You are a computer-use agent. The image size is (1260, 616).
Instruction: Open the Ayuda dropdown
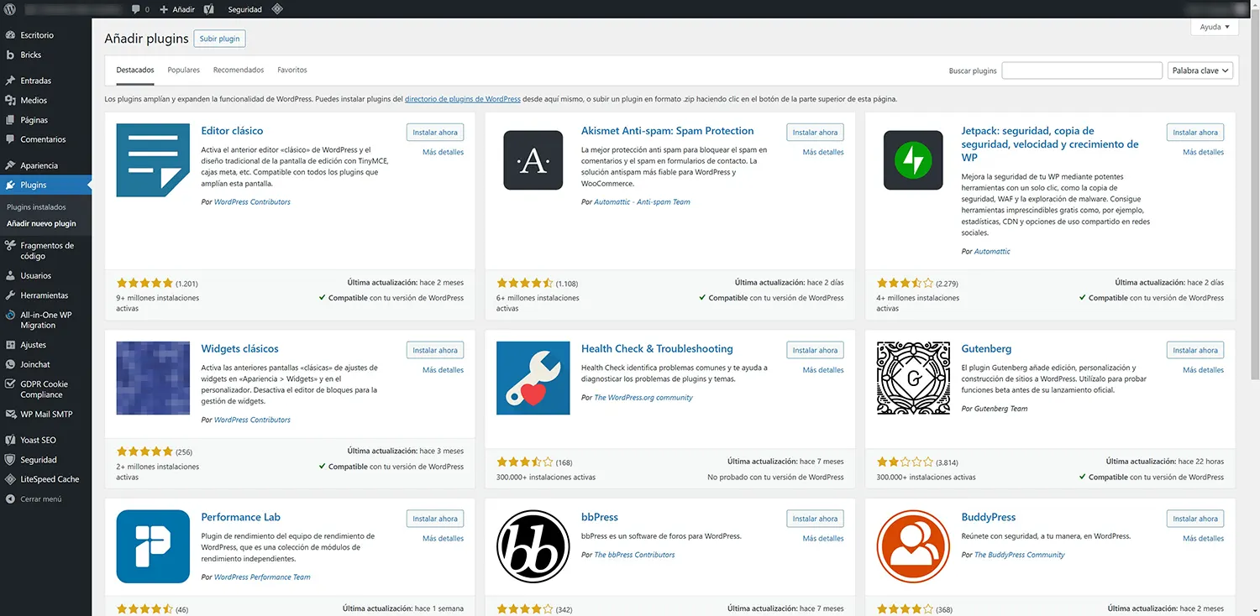1213,26
